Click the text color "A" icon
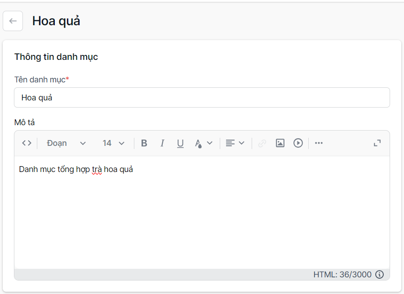This screenshot has height=294, width=404. tap(198, 143)
